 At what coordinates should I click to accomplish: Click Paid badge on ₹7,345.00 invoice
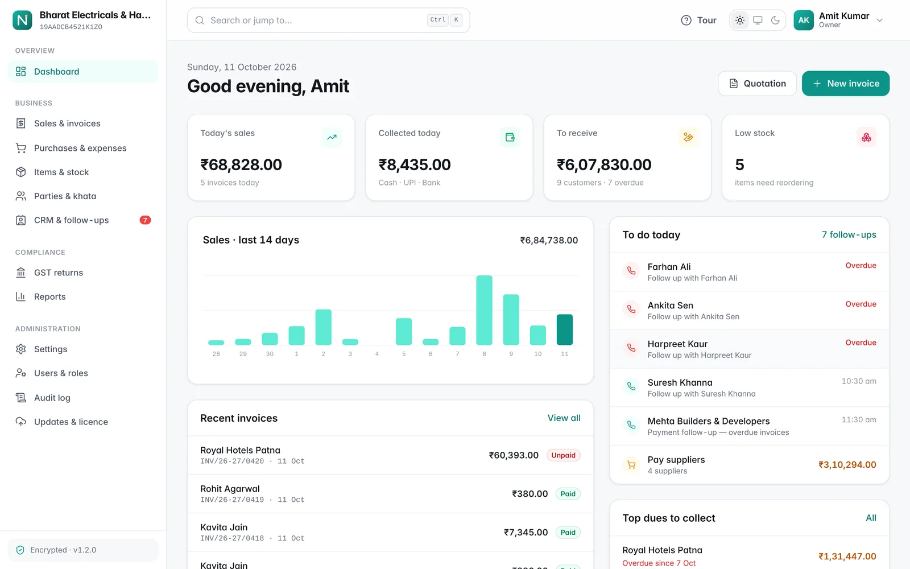[x=568, y=533]
